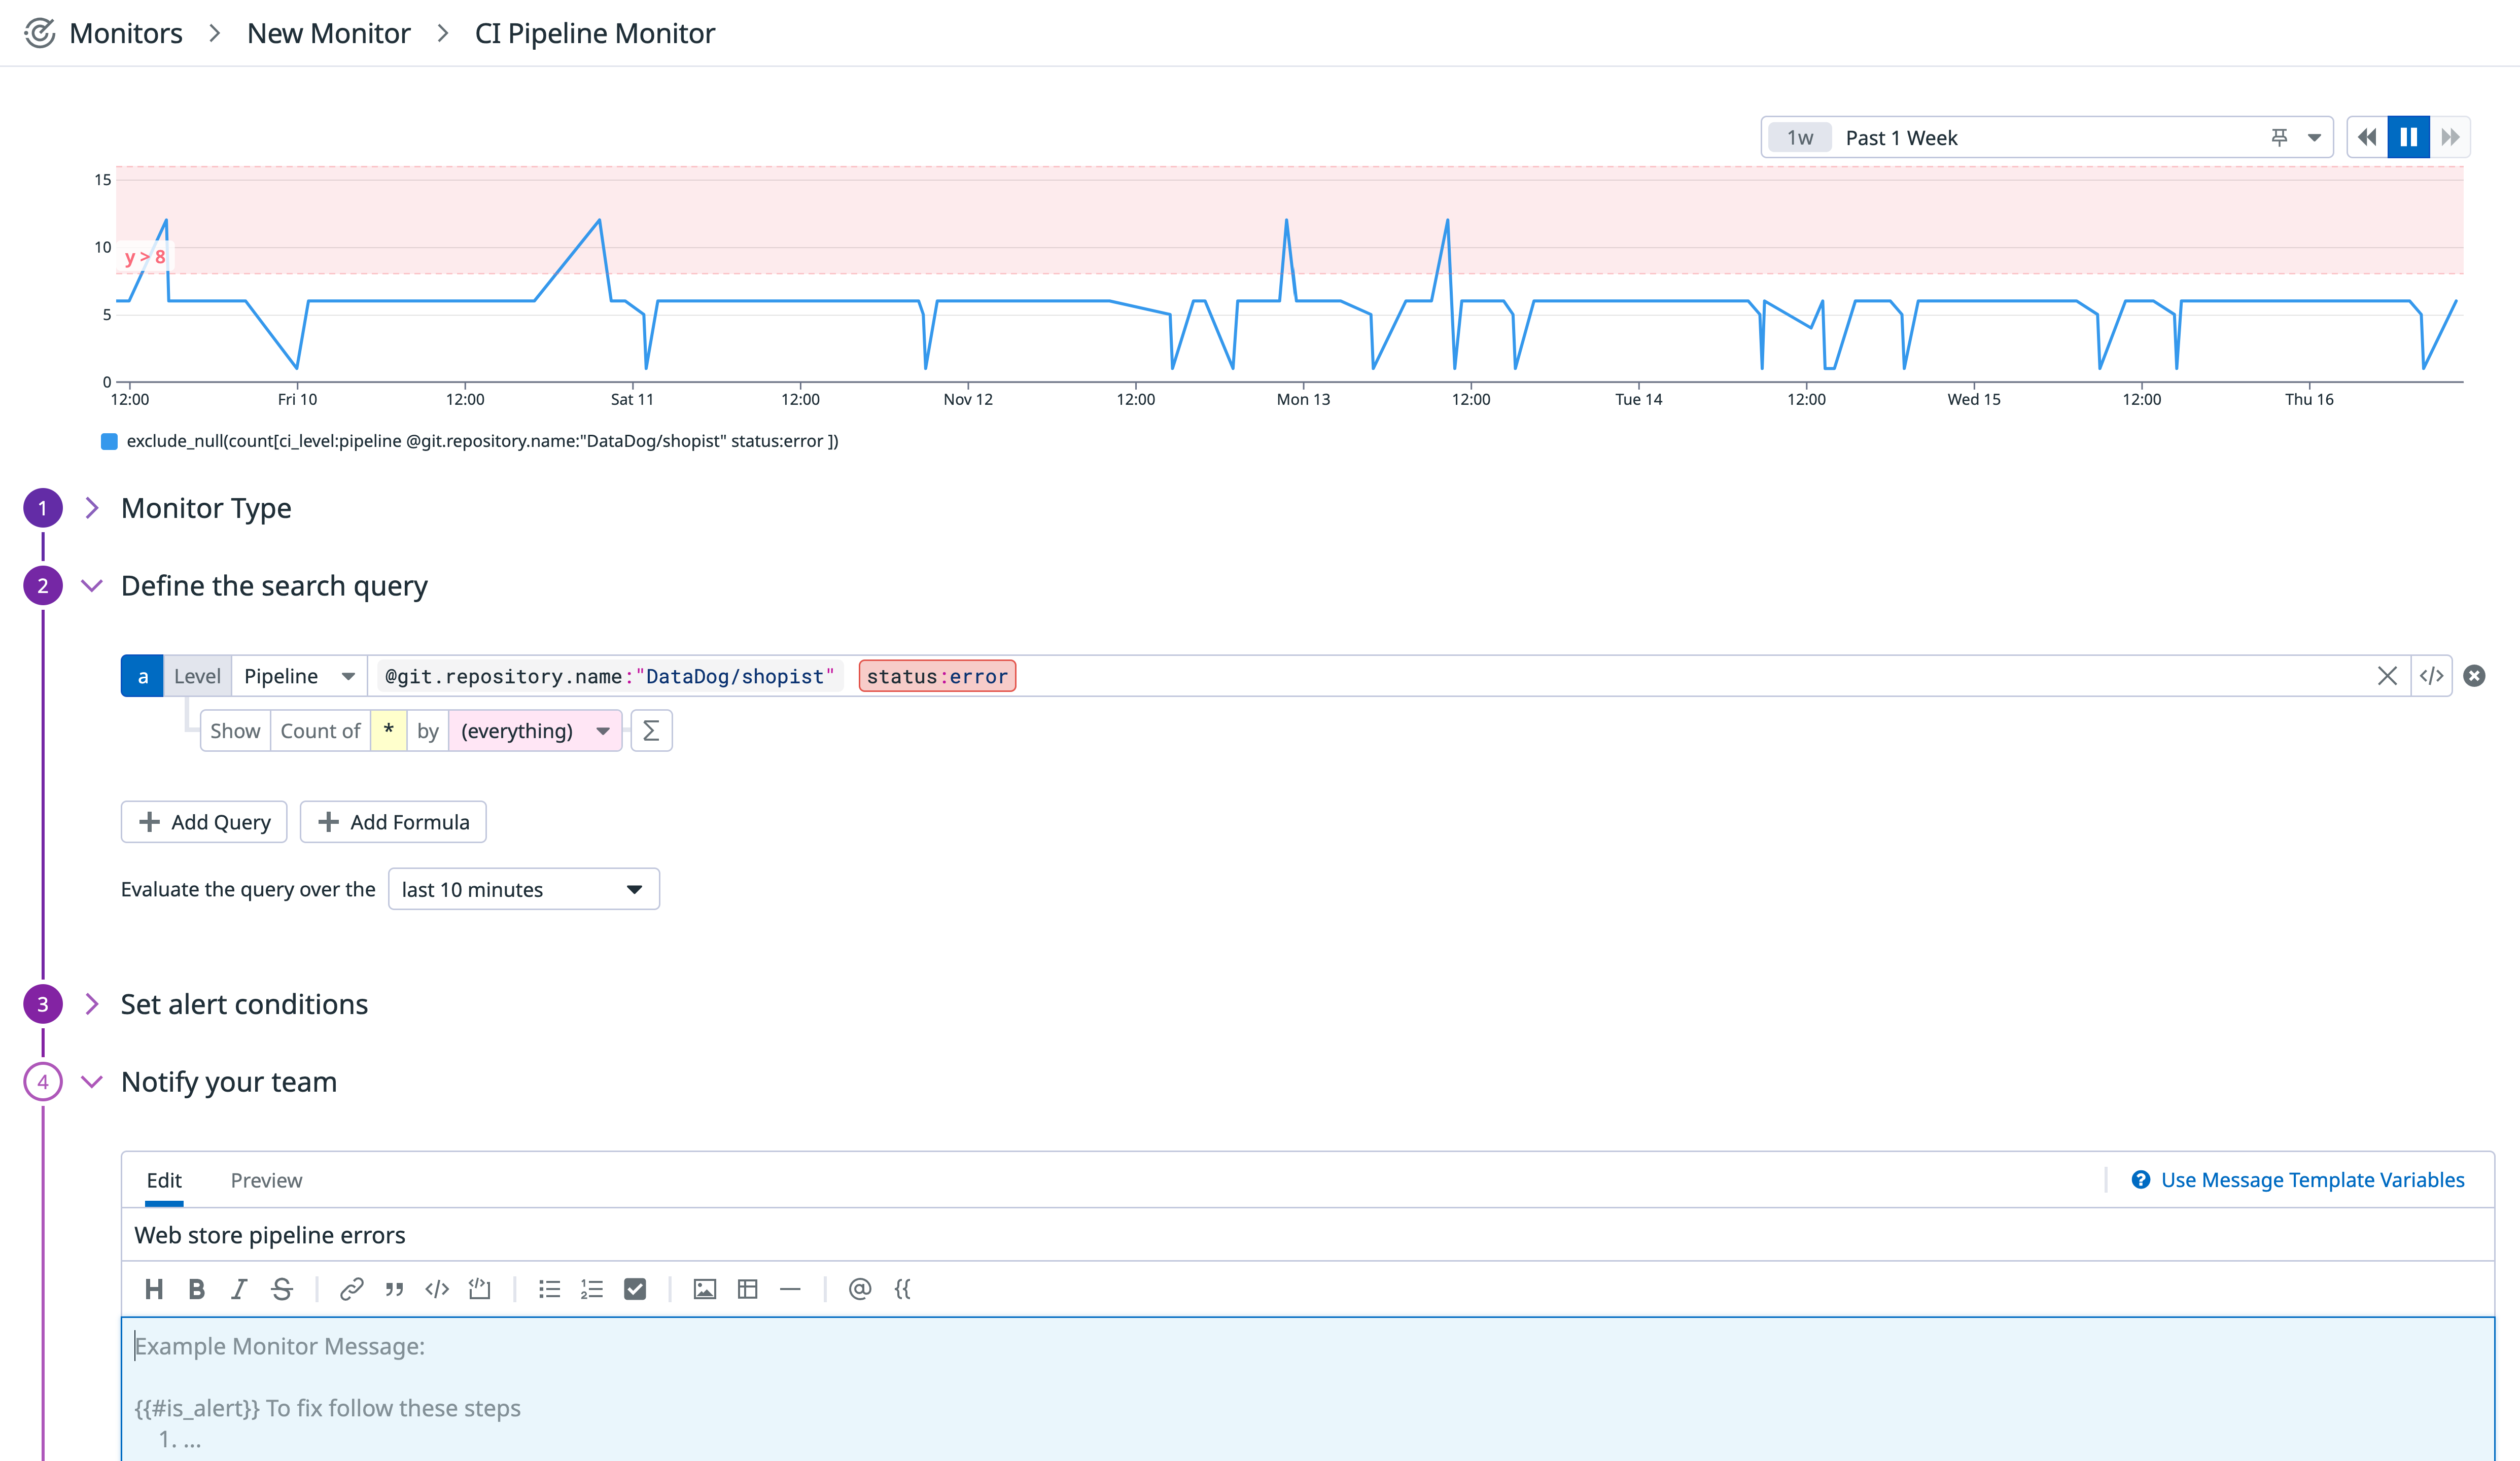The height and width of the screenshot is (1461, 2520).
Task: Click the Add Formula button
Action: (x=393, y=821)
